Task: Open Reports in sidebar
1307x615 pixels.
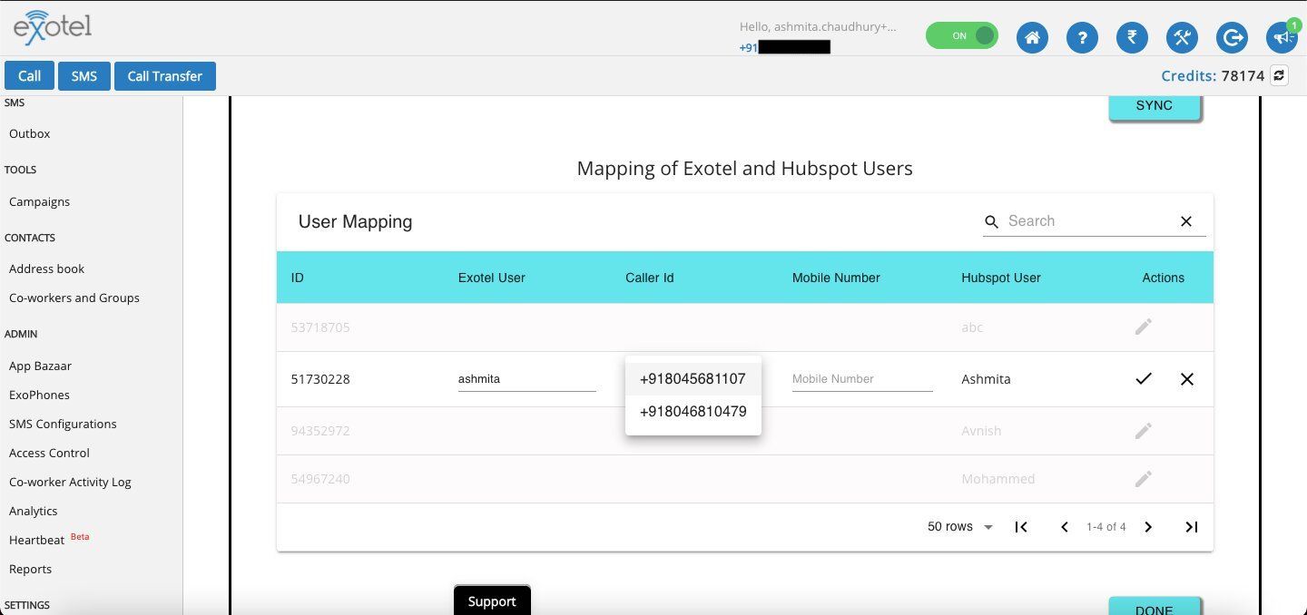Action: pos(30,570)
